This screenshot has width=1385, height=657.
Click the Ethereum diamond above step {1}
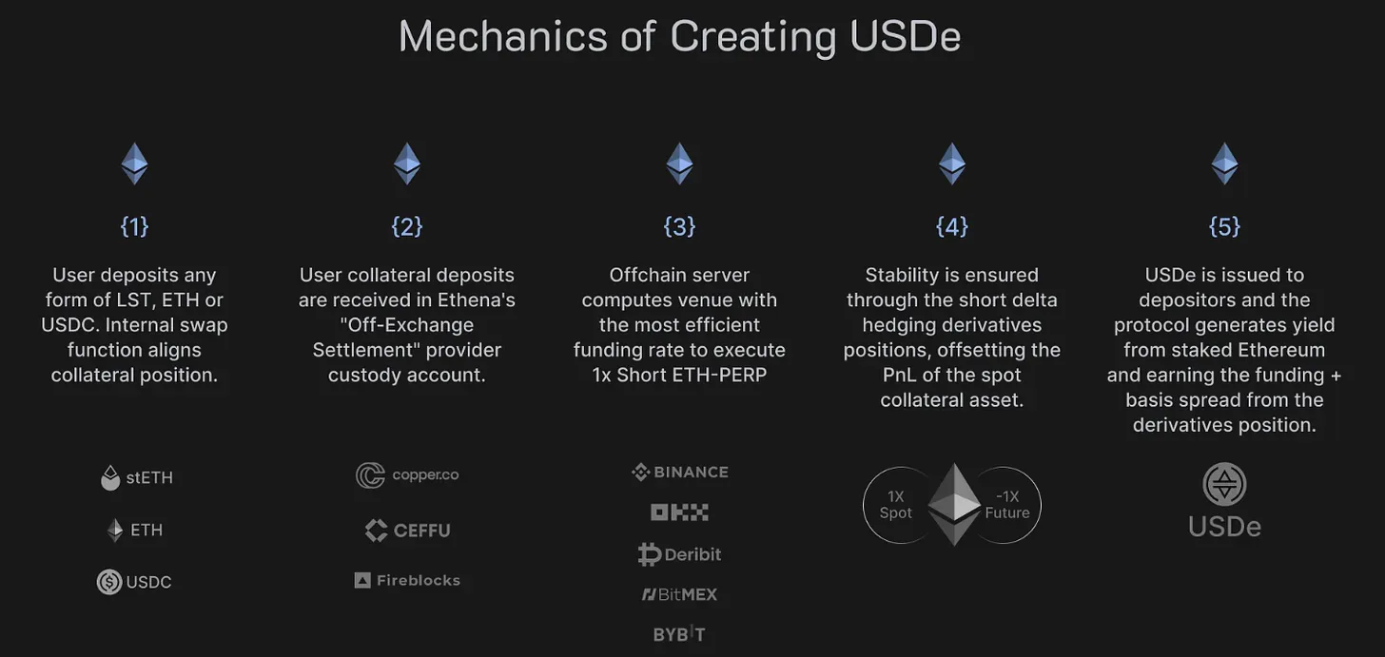pyautogui.click(x=134, y=164)
